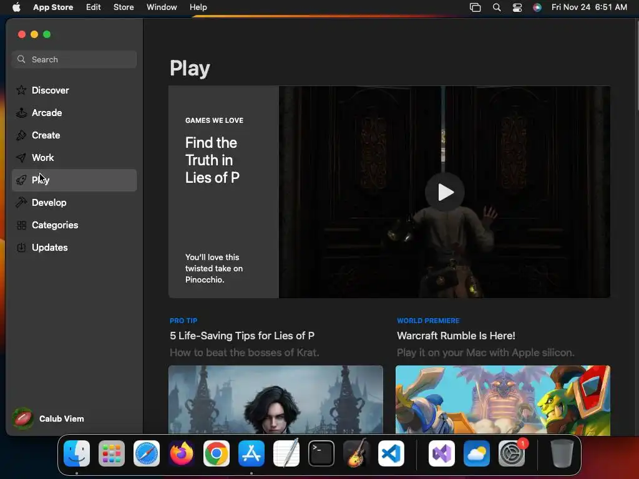This screenshot has width=639, height=479.
Task: Launch Firefox from the Dock
Action: [182, 453]
